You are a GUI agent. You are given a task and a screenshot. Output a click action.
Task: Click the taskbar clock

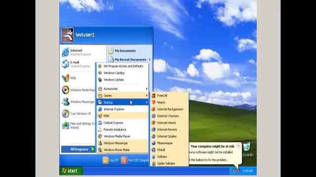248,171
